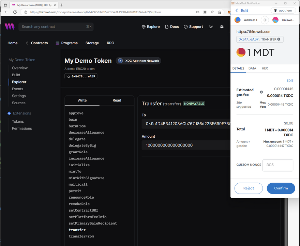Confirm the MetaMask transaction
Image resolution: width=300 pixels, height=246 pixels.
(281, 188)
